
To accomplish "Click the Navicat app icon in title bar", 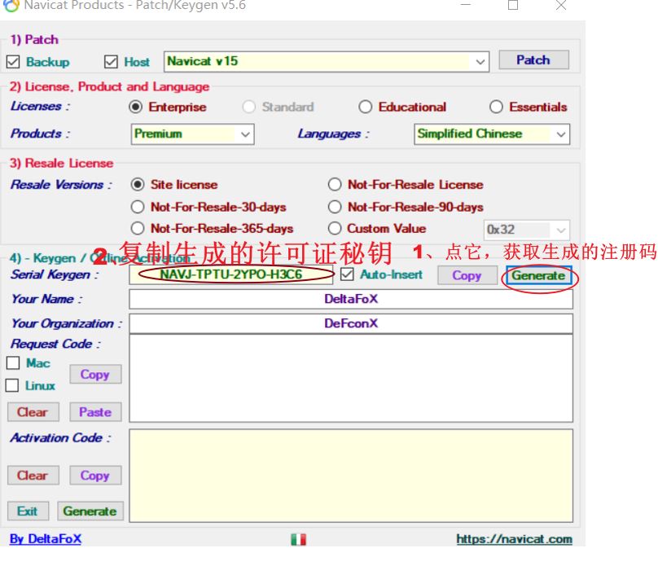I will [x=11, y=5].
